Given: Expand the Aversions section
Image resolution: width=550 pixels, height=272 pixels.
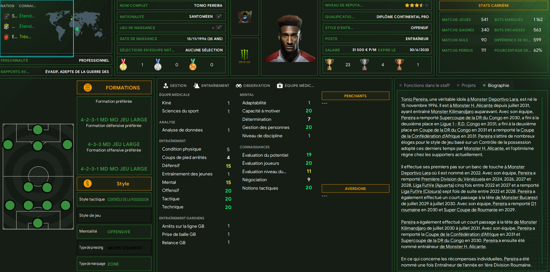Looking at the screenshot, I should (355, 189).
